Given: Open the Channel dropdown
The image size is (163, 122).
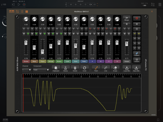Looking at the screenshot, I should point(27,70).
